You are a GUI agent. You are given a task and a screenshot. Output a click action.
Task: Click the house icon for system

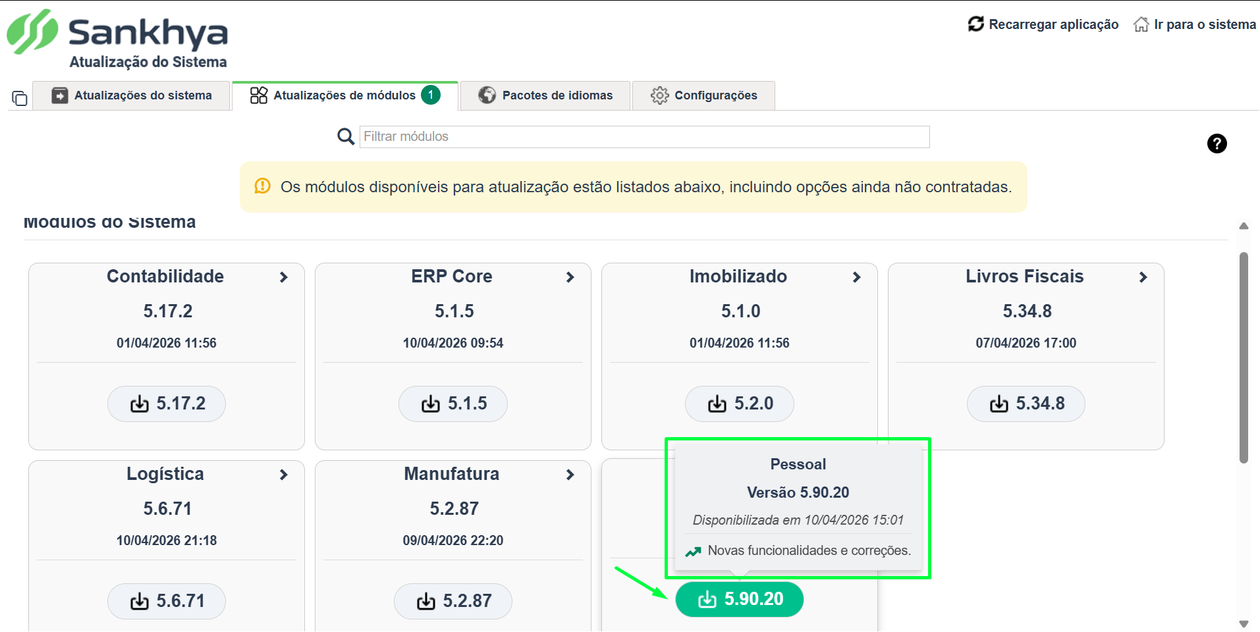click(1141, 24)
